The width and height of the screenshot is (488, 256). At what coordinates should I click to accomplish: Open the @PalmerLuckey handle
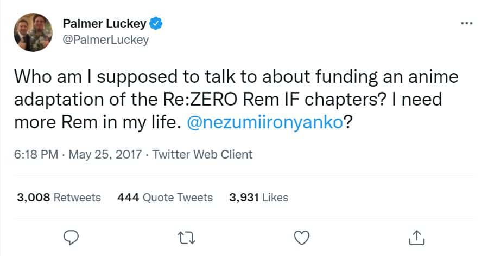coord(106,40)
